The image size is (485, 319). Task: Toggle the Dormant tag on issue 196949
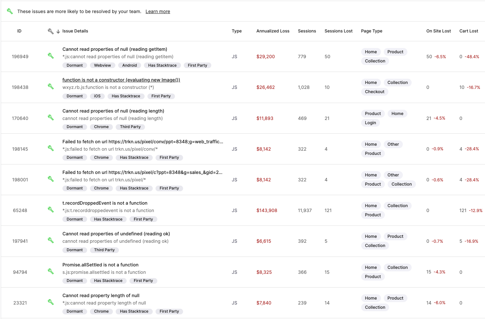coord(74,65)
